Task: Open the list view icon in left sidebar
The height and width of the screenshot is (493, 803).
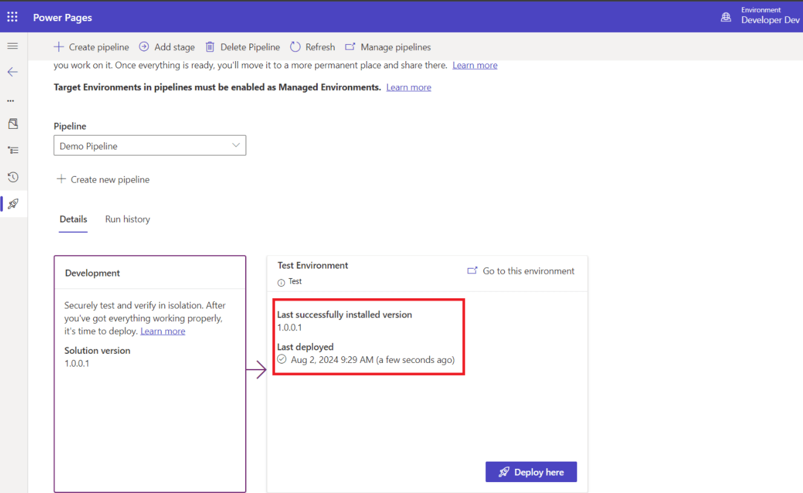Action: [13, 150]
